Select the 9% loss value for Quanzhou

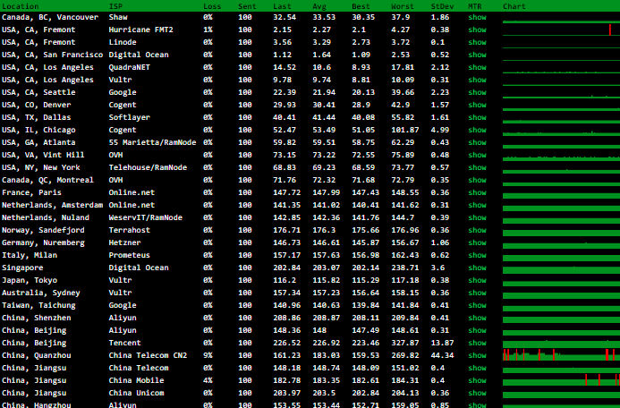click(208, 355)
